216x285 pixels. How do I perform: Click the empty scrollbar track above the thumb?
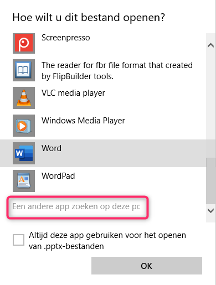(x=211, y=103)
